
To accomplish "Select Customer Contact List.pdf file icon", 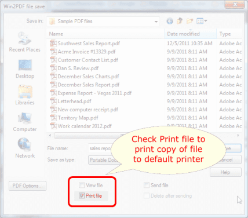I will (53, 60).
